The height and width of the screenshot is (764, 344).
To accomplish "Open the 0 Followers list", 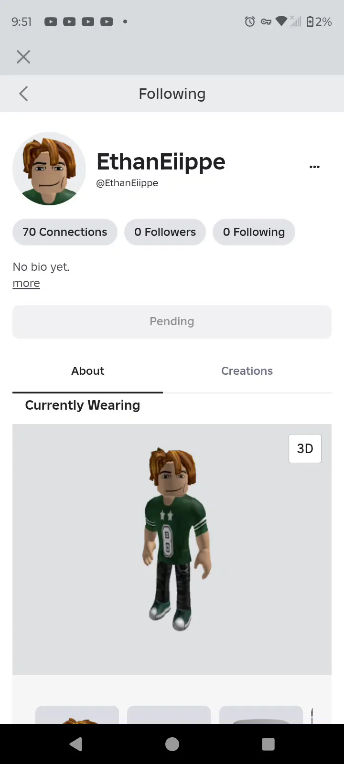I will [165, 232].
